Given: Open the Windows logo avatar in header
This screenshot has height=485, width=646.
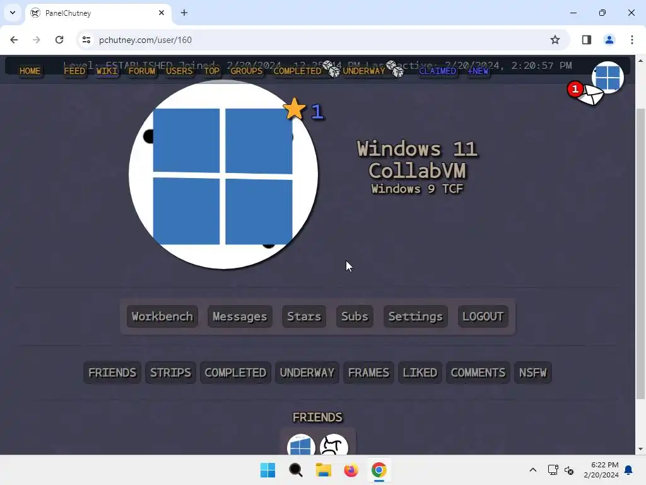Looking at the screenshot, I should [608, 78].
